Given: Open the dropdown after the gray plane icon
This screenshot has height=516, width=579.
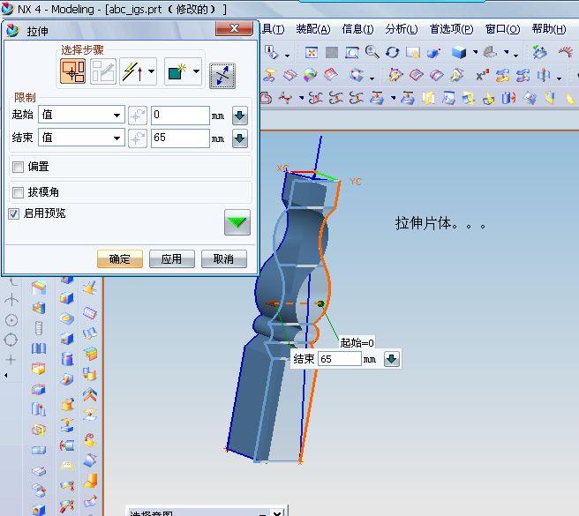Looking at the screenshot, I should (x=507, y=52).
